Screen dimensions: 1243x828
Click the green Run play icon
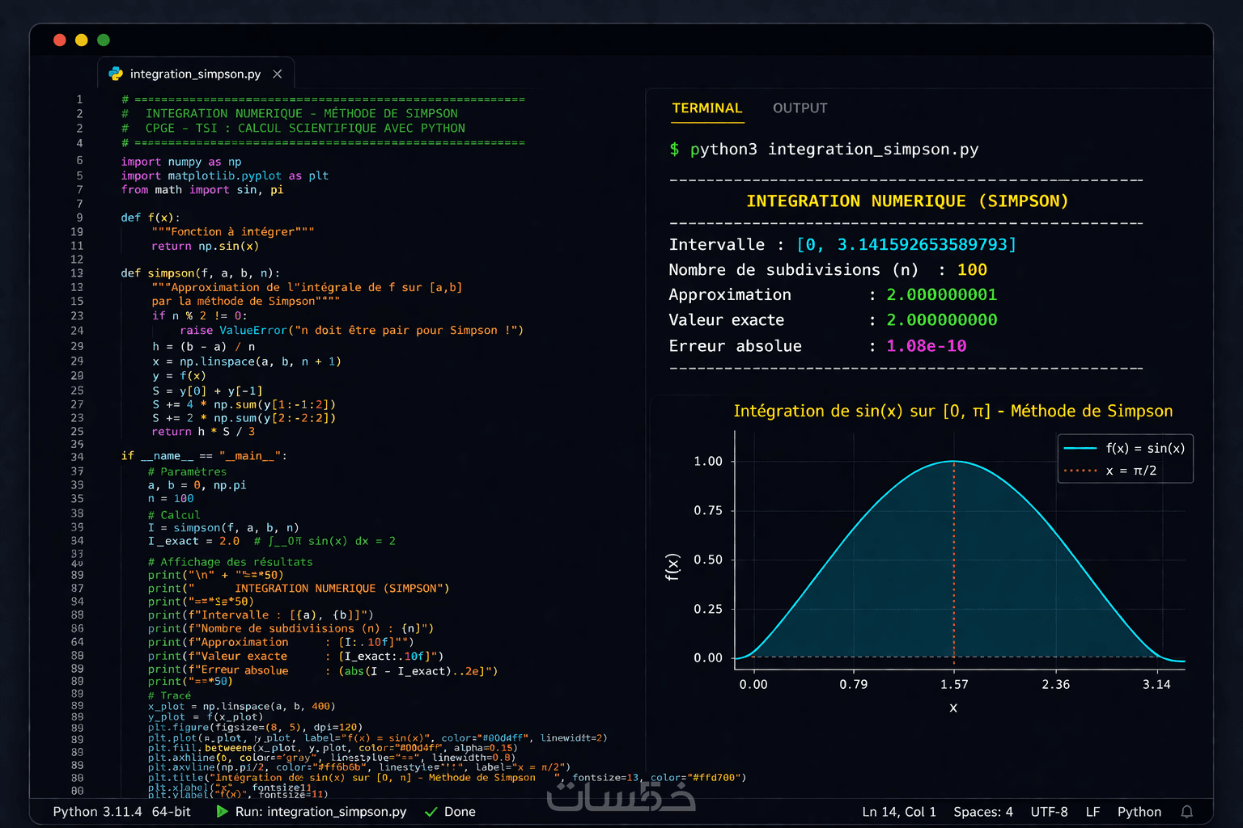222,811
